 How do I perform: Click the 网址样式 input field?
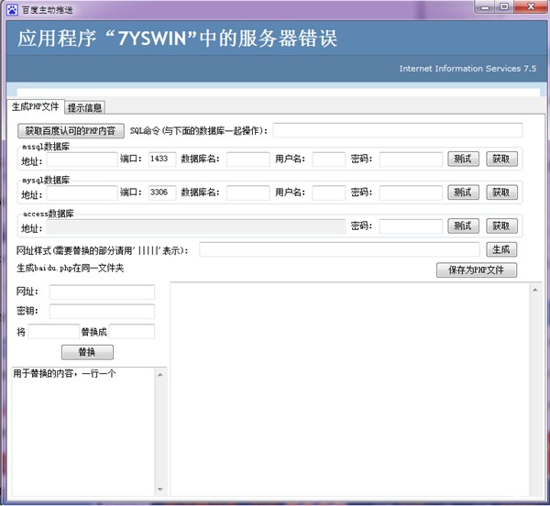[x=338, y=249]
